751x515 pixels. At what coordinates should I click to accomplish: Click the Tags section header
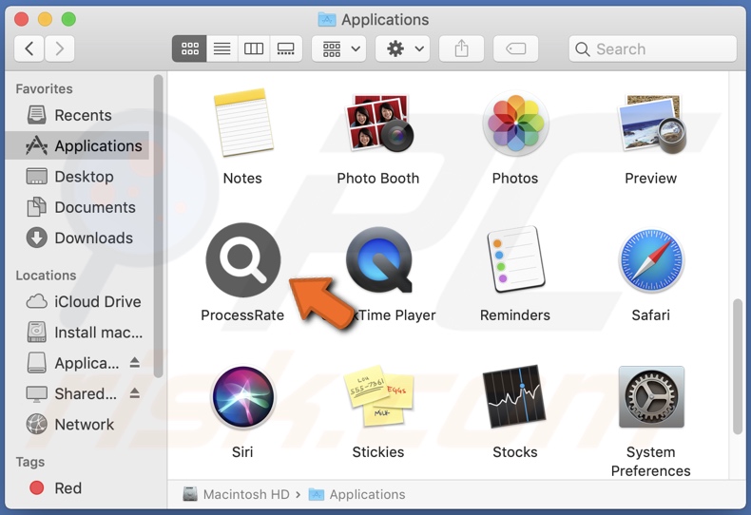click(29, 462)
